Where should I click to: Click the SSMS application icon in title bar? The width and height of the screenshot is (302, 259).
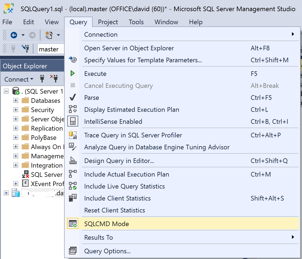(9, 9)
